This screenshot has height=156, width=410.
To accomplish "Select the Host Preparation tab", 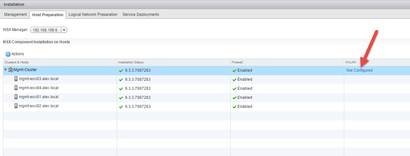I will tap(48, 15).
